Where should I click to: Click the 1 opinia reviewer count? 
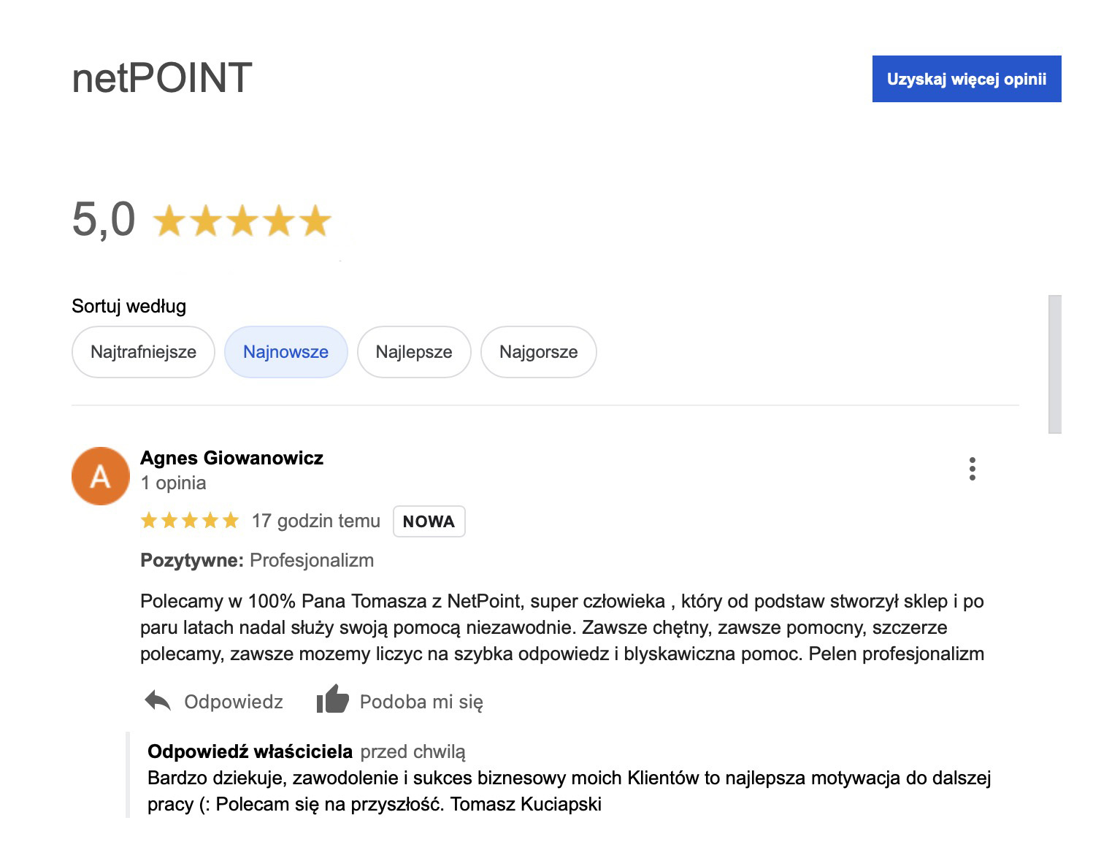point(173,483)
